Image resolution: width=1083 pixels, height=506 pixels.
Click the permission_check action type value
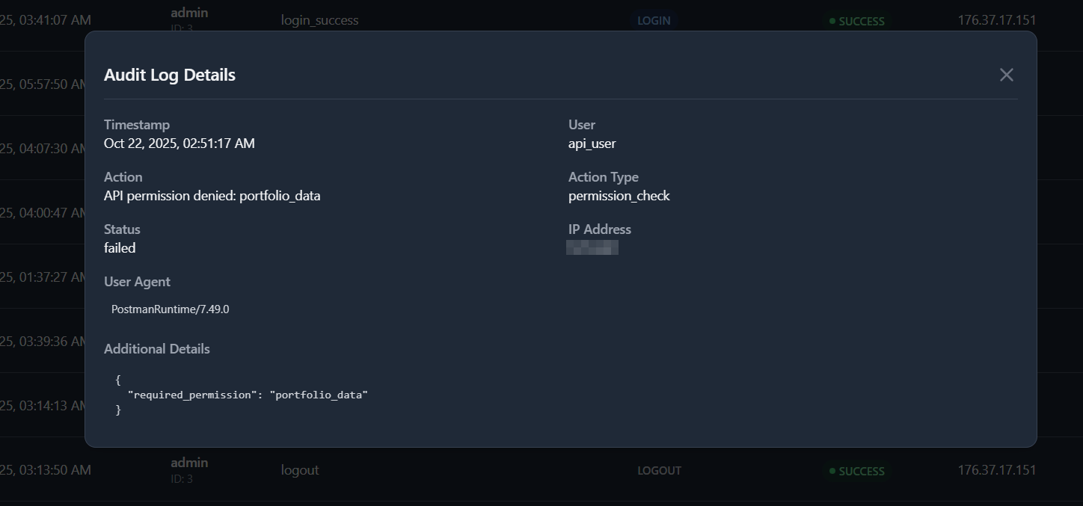(619, 196)
